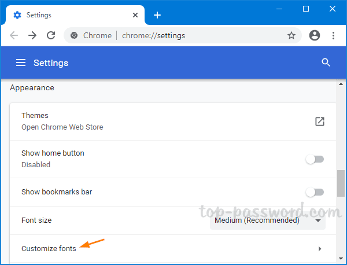The image size is (347, 265).
Task: Click the scrollbar down arrow
Action: [341, 259]
